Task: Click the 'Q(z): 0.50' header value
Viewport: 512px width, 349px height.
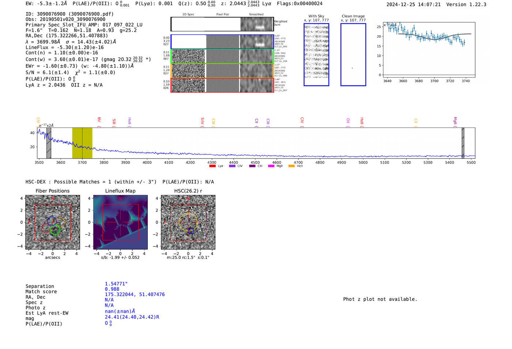Action: point(192,4)
